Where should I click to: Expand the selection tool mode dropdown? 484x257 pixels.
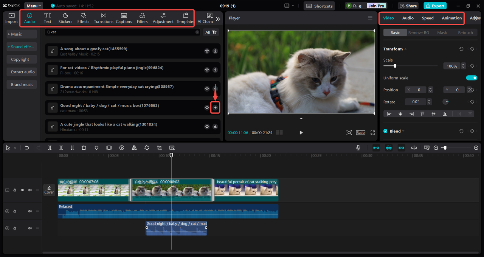click(15, 148)
